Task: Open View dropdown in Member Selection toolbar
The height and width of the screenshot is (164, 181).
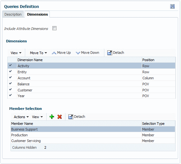Action: pos(37,117)
